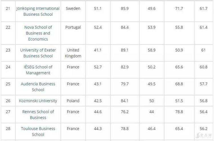Open Audencia Business School link

(x=38, y=87)
